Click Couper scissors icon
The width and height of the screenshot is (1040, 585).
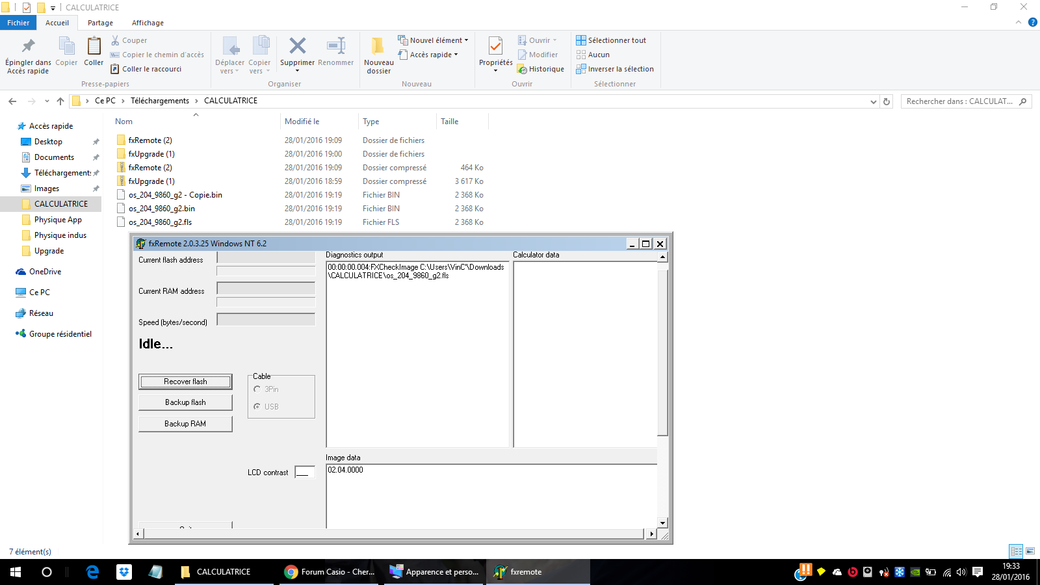click(115, 40)
